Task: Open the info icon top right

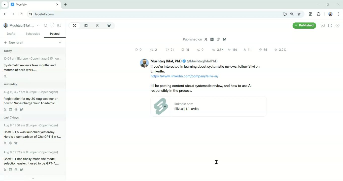Action: pos(337,25)
